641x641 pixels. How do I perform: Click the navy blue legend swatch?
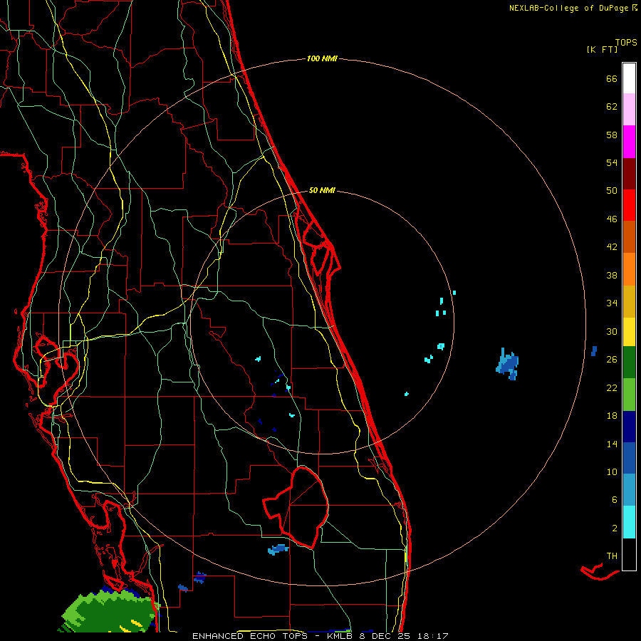pos(629,427)
